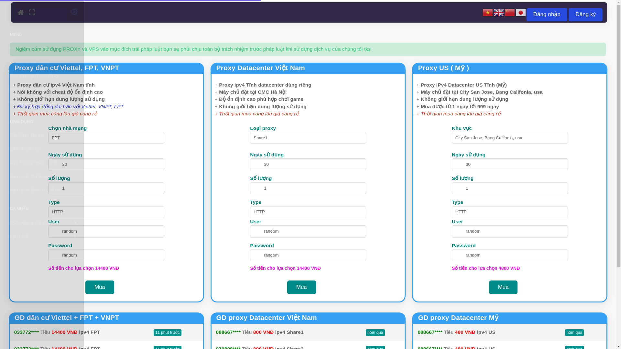The height and width of the screenshot is (349, 621).
Task: Open Check proxy sidebar menu item
Action: pos(25,149)
